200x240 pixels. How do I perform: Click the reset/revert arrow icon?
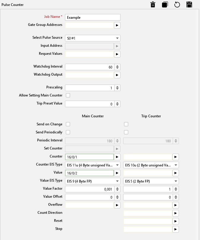[177, 4]
